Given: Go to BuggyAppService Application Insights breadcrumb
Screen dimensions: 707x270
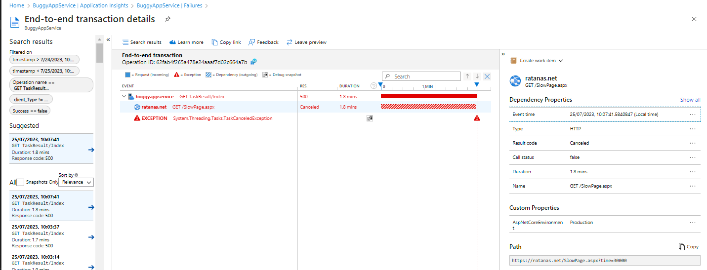Looking at the screenshot, I should 81,5.
